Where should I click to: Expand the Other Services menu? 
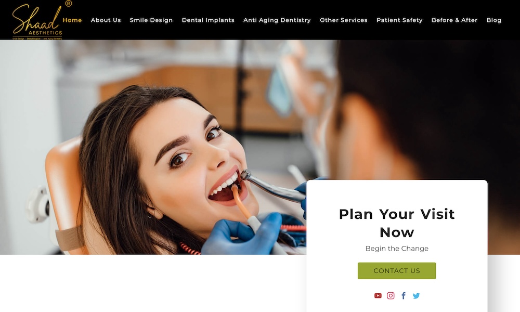pos(344,20)
